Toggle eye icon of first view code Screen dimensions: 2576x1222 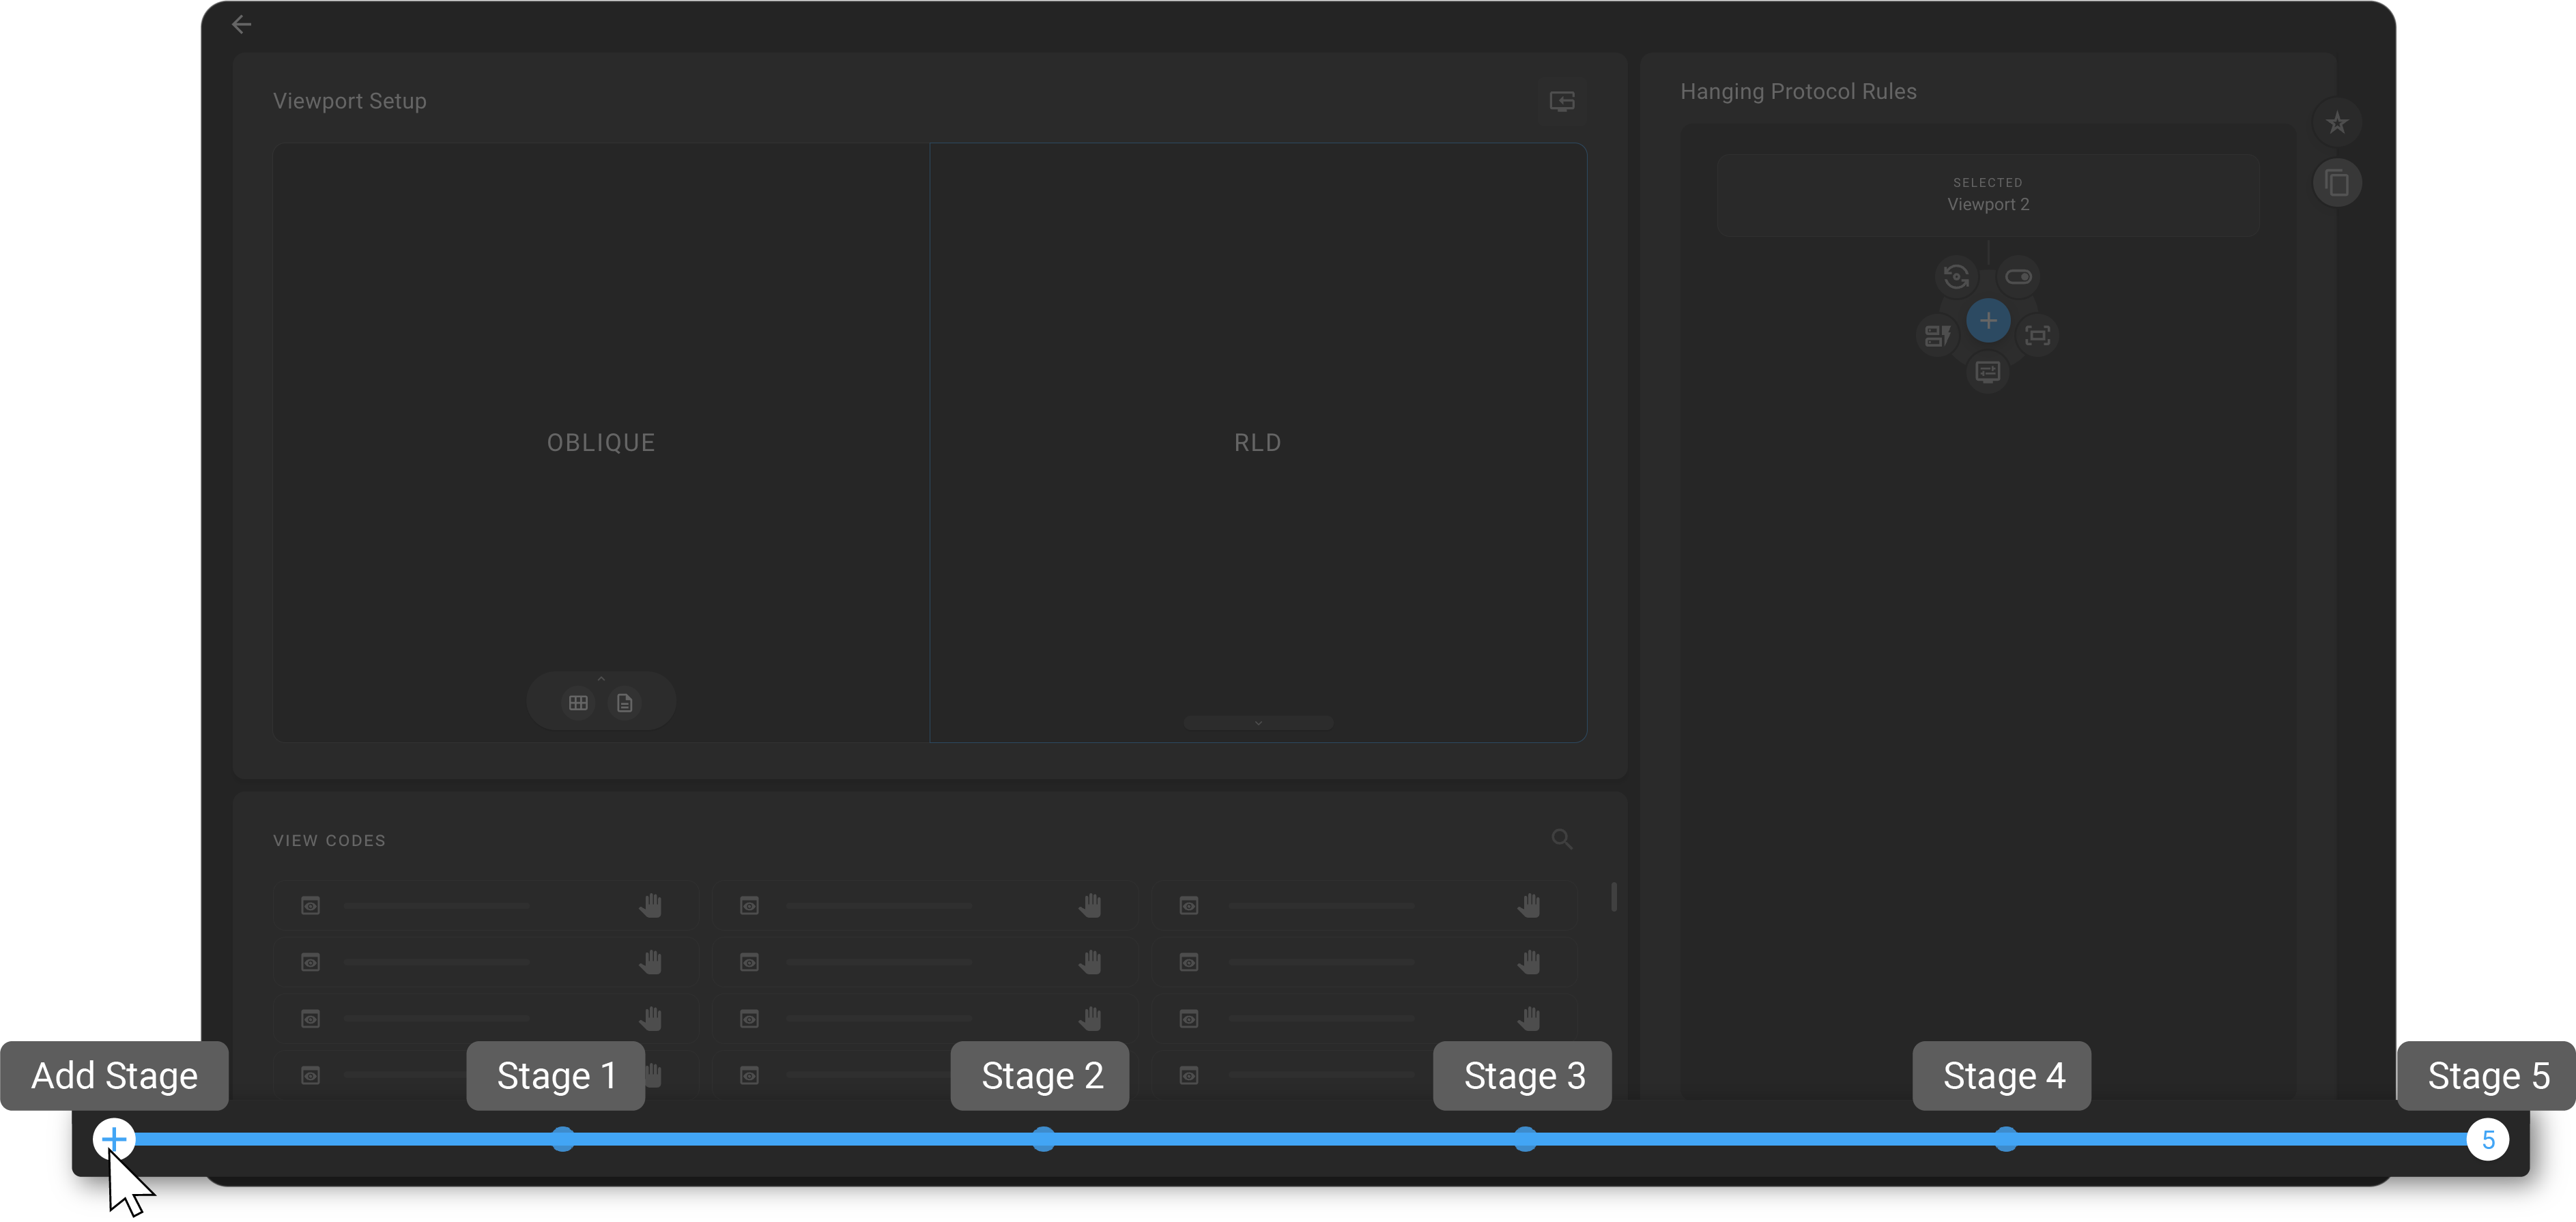311,906
